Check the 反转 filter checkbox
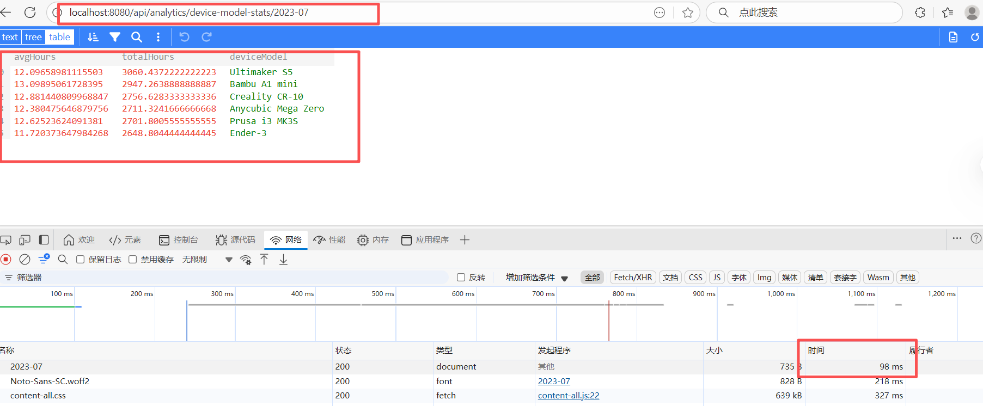983x406 pixels. coord(461,278)
